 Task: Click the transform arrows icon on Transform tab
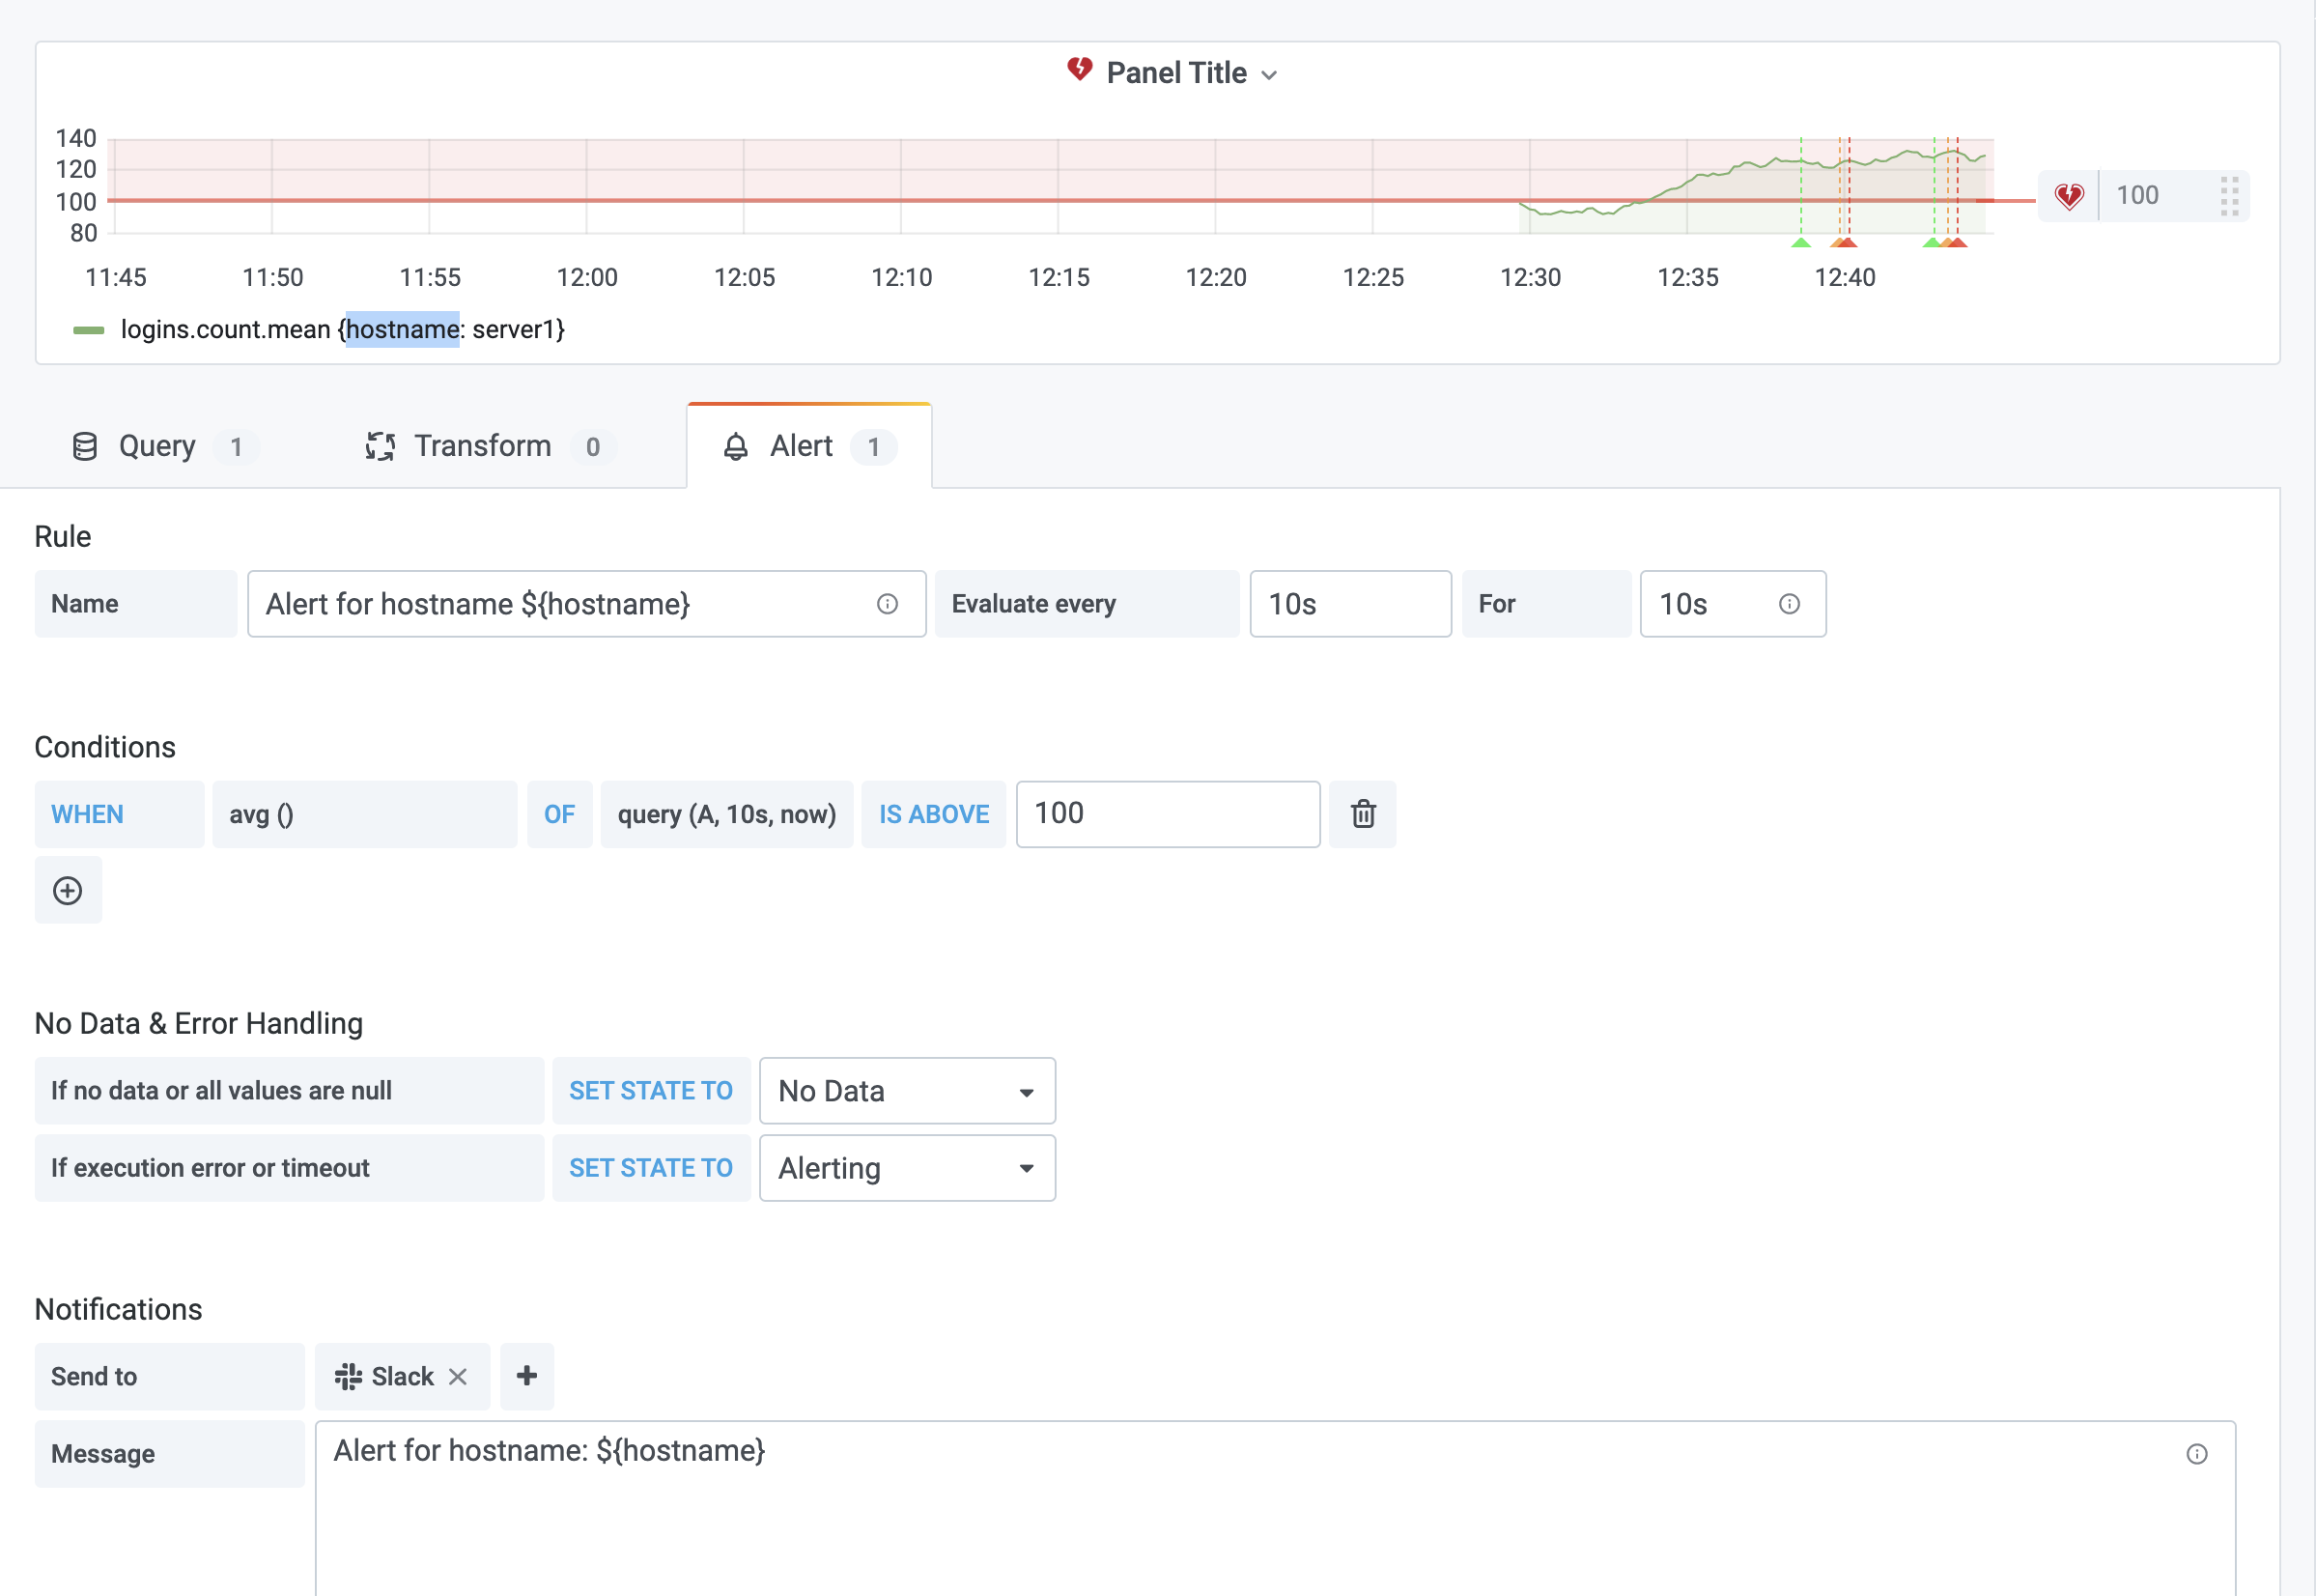click(380, 446)
